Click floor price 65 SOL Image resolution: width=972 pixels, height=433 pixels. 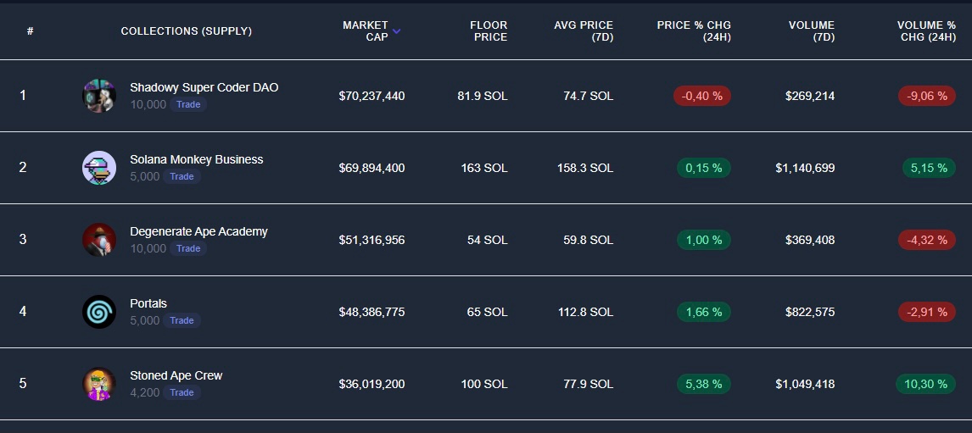coord(487,312)
